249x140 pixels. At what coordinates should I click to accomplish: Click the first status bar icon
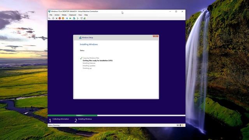coord(178,125)
